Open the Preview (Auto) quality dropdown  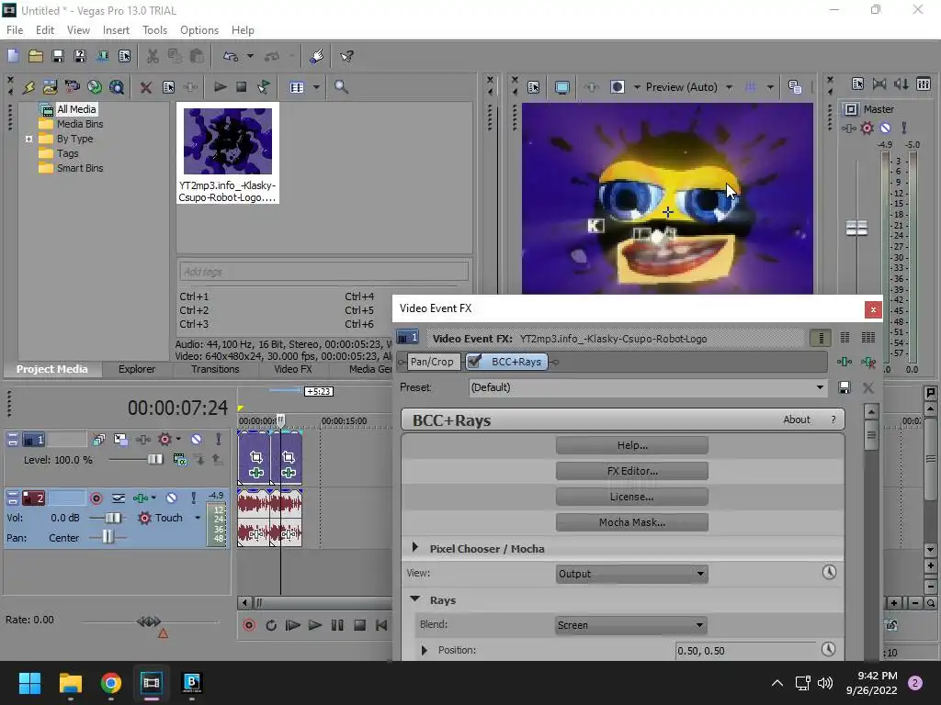coord(729,87)
